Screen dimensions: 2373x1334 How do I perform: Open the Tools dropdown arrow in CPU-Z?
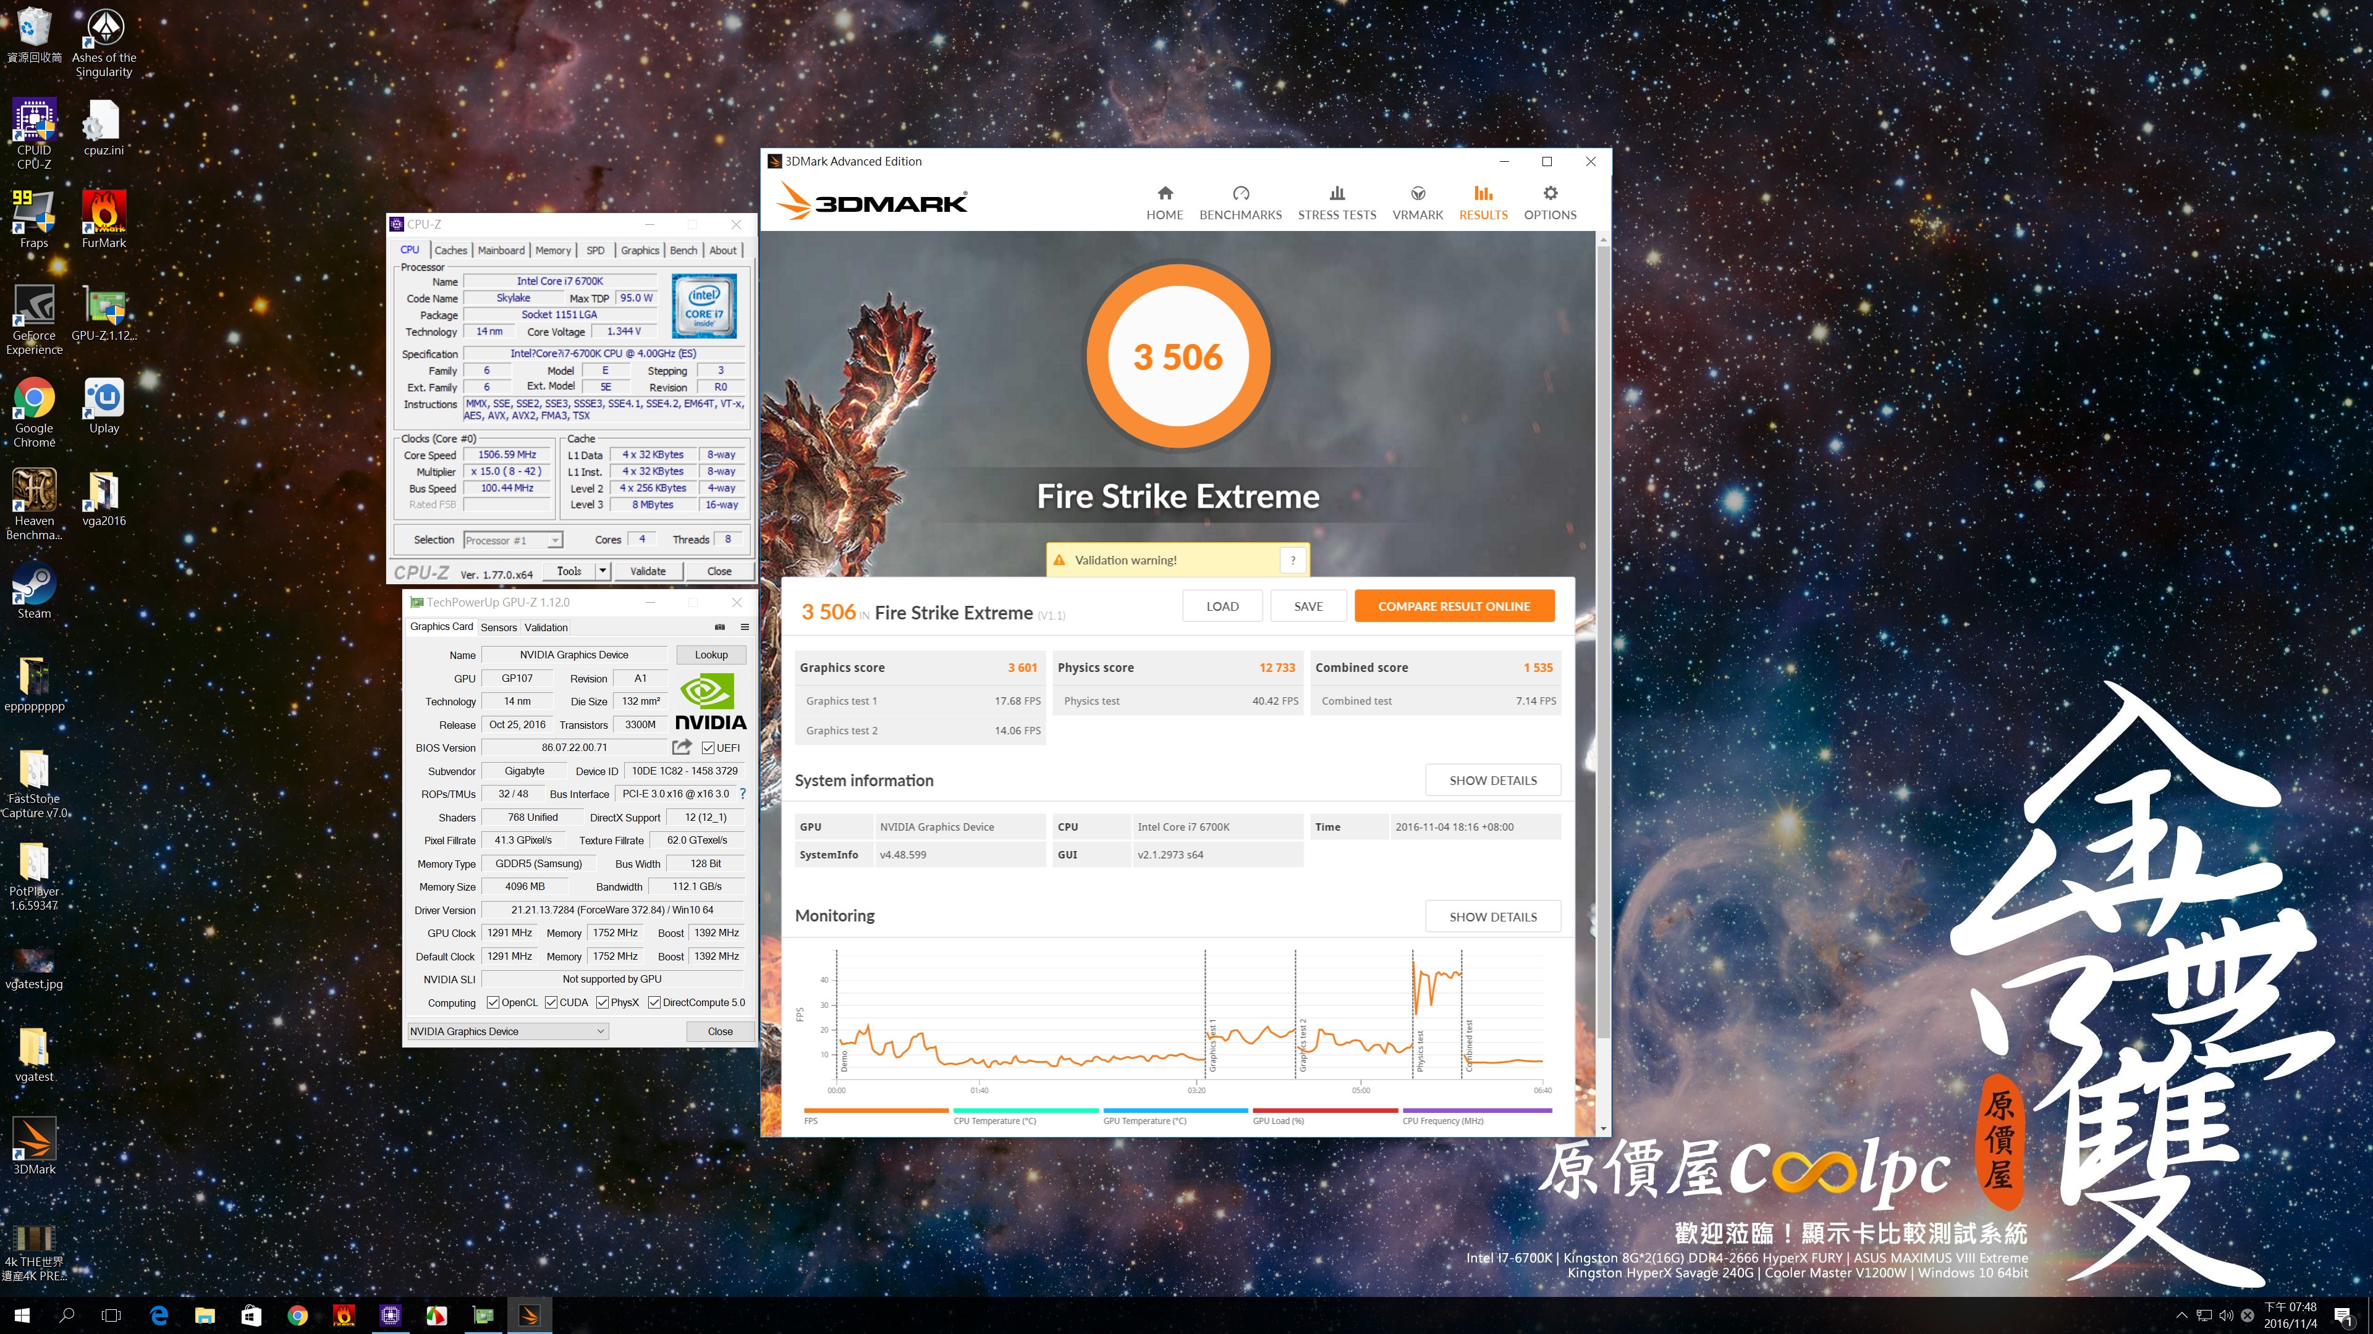(603, 571)
